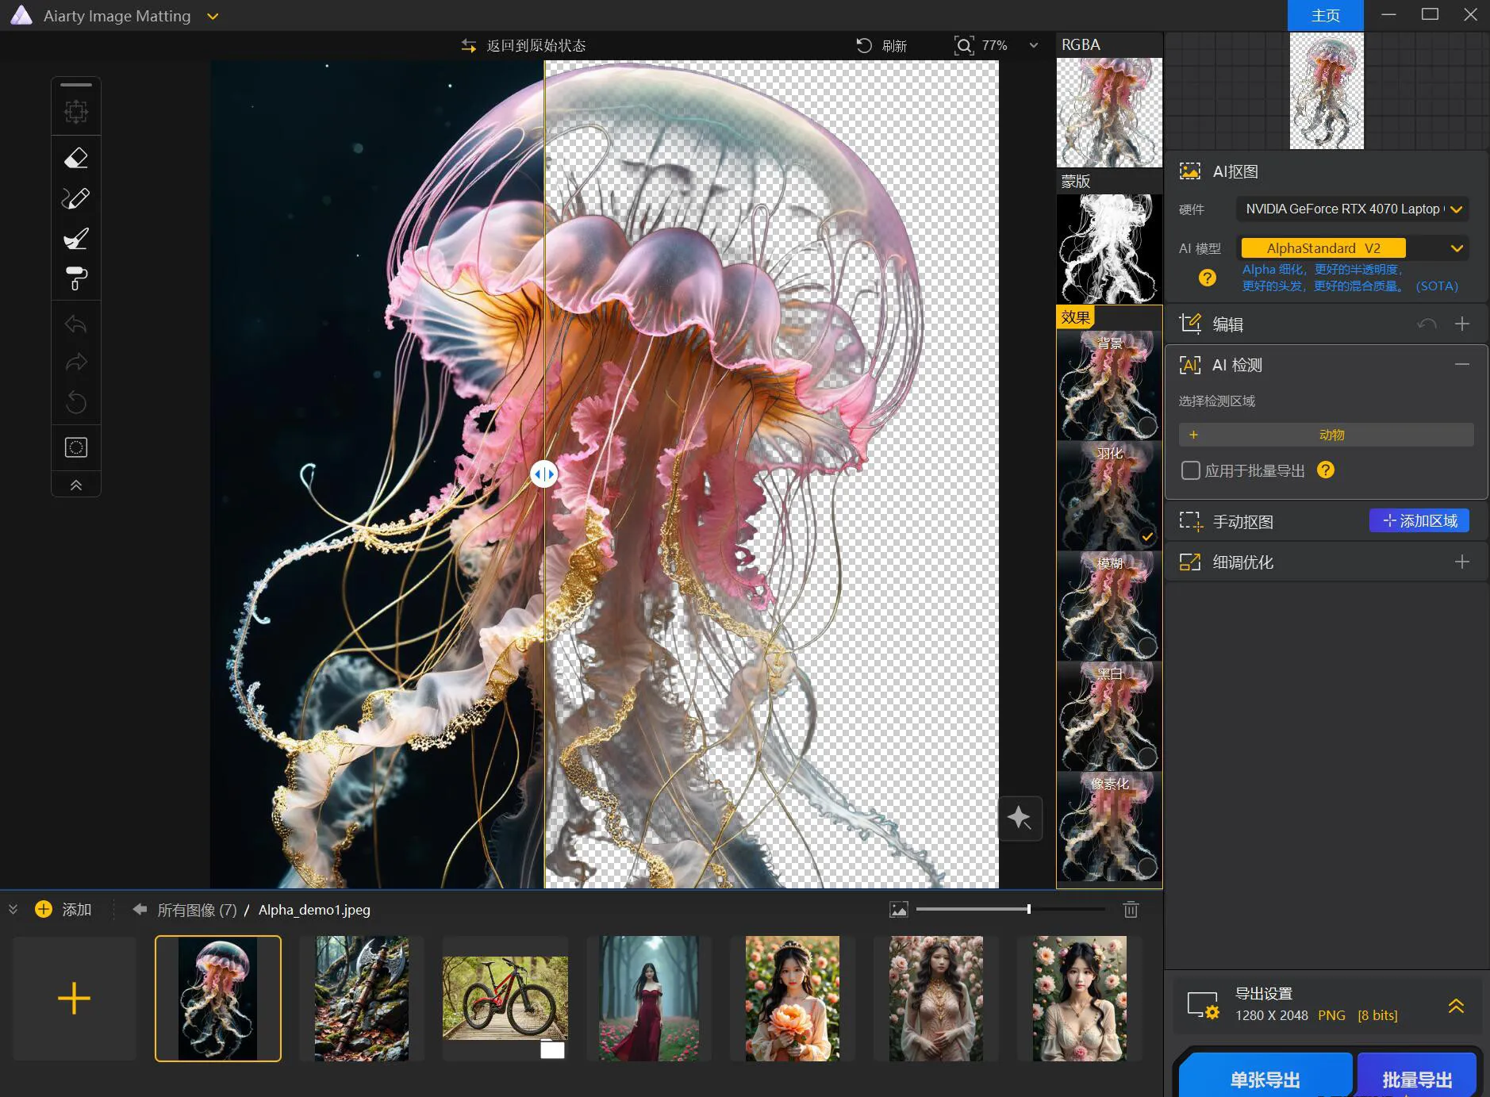This screenshot has height=1097, width=1490.
Task: Expand the 细调优化 refine section
Action: 1462,562
